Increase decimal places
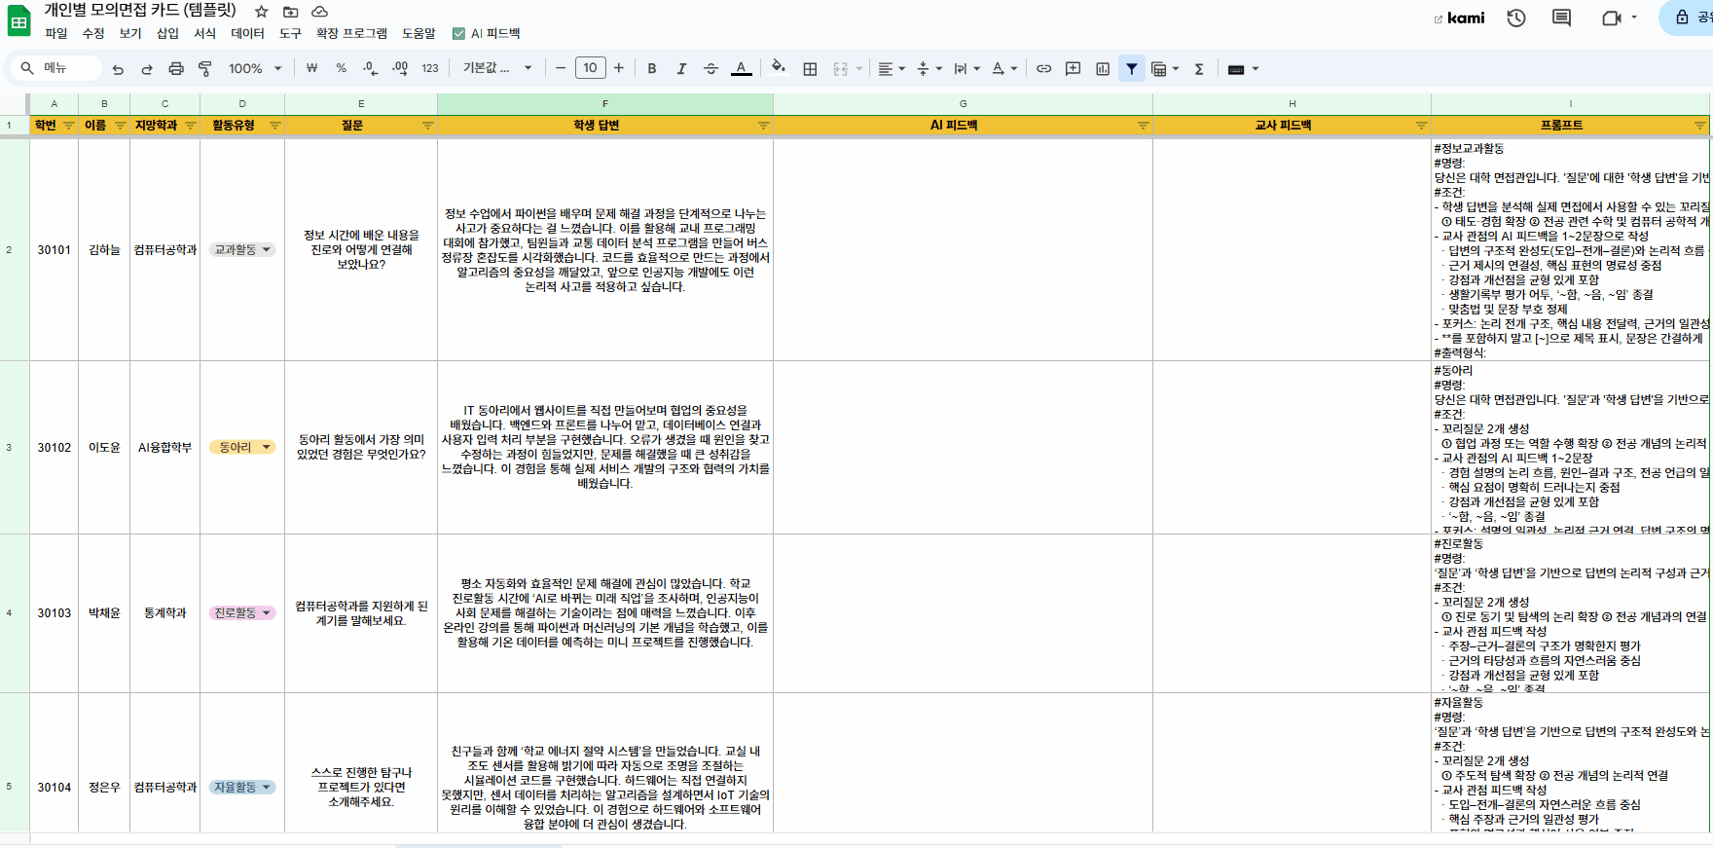Viewport: 1713px width, 848px height. click(x=400, y=69)
